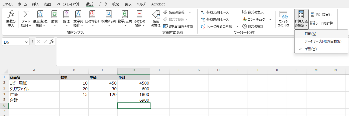
Task: Toggle 数式の表示
Action: point(253,12)
